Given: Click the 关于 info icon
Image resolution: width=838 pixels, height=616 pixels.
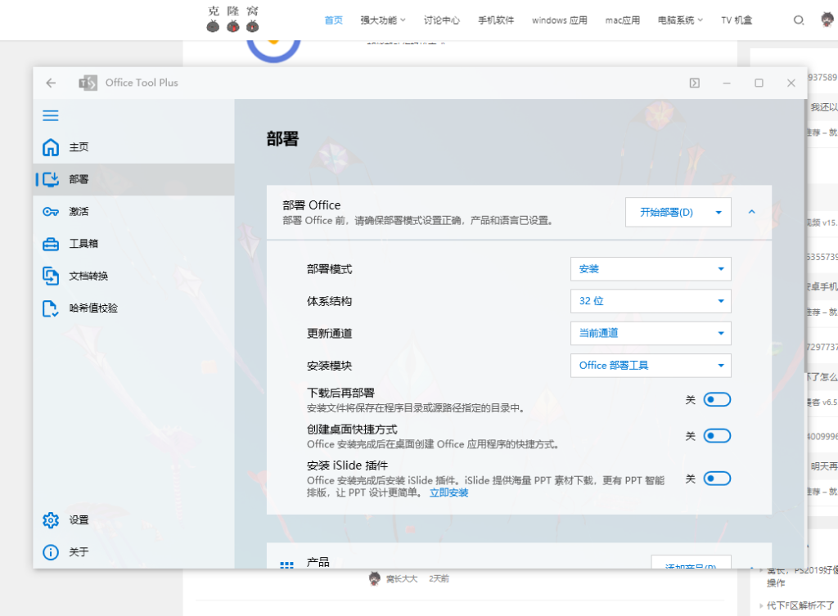Looking at the screenshot, I should pos(51,552).
